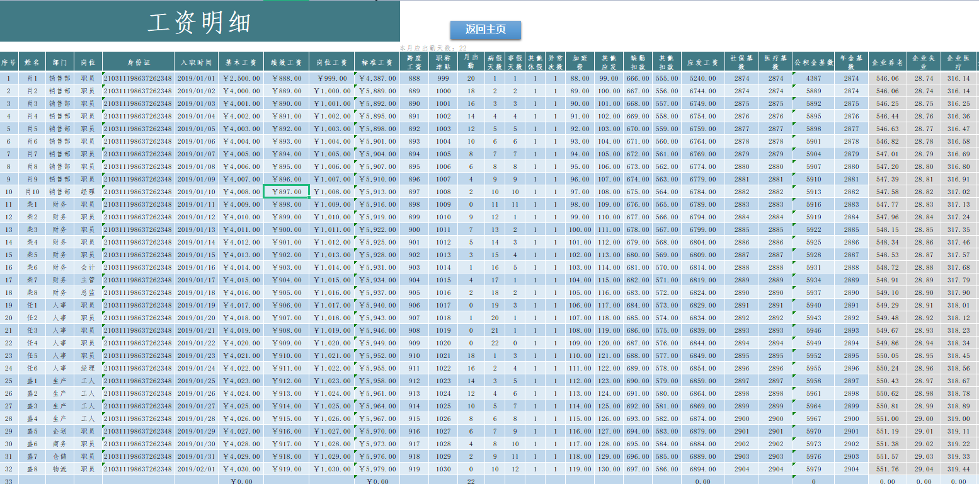Select the 人事 department cell for 任2
The height and width of the screenshot is (484, 979).
pyautogui.click(x=60, y=318)
